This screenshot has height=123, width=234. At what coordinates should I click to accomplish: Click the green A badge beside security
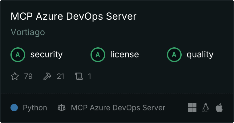pos(18,55)
